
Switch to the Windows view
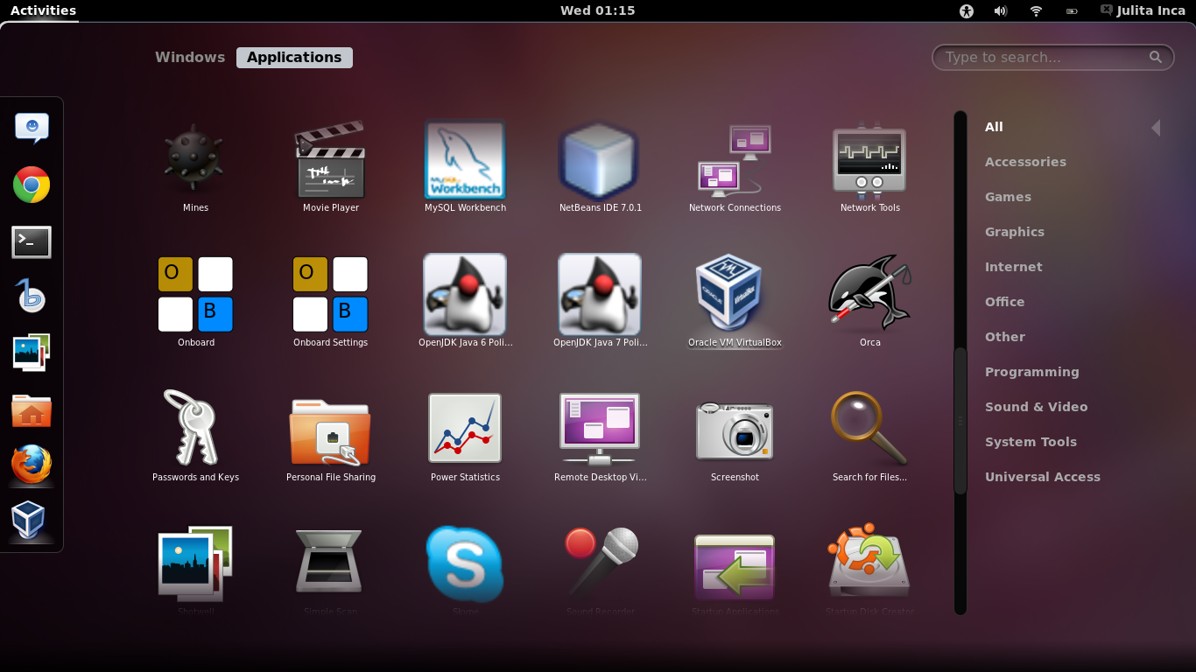pos(190,57)
